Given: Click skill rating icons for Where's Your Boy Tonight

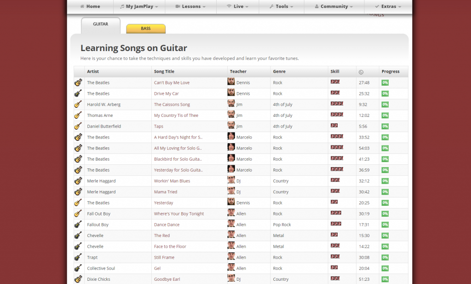Looking at the screenshot, I should tap(336, 213).
